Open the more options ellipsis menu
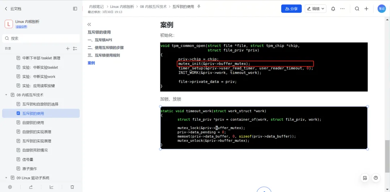 [342, 9]
